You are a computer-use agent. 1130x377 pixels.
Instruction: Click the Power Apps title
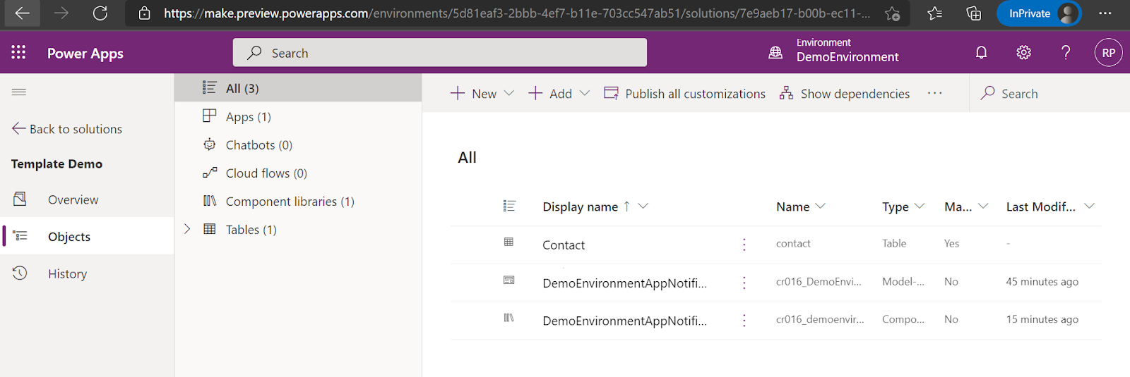point(85,54)
